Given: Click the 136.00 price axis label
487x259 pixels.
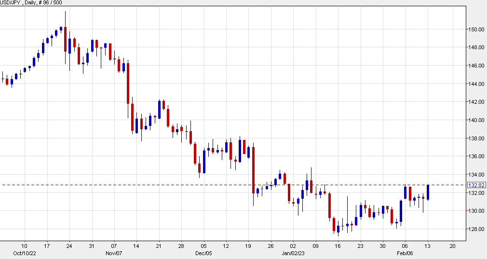Looking at the screenshot, I should coord(476,157).
